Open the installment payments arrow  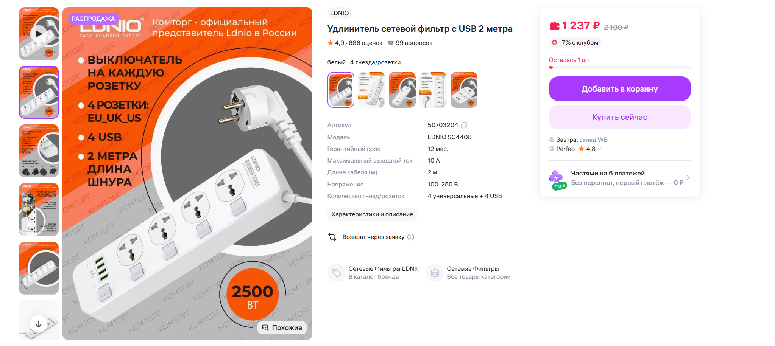point(688,178)
